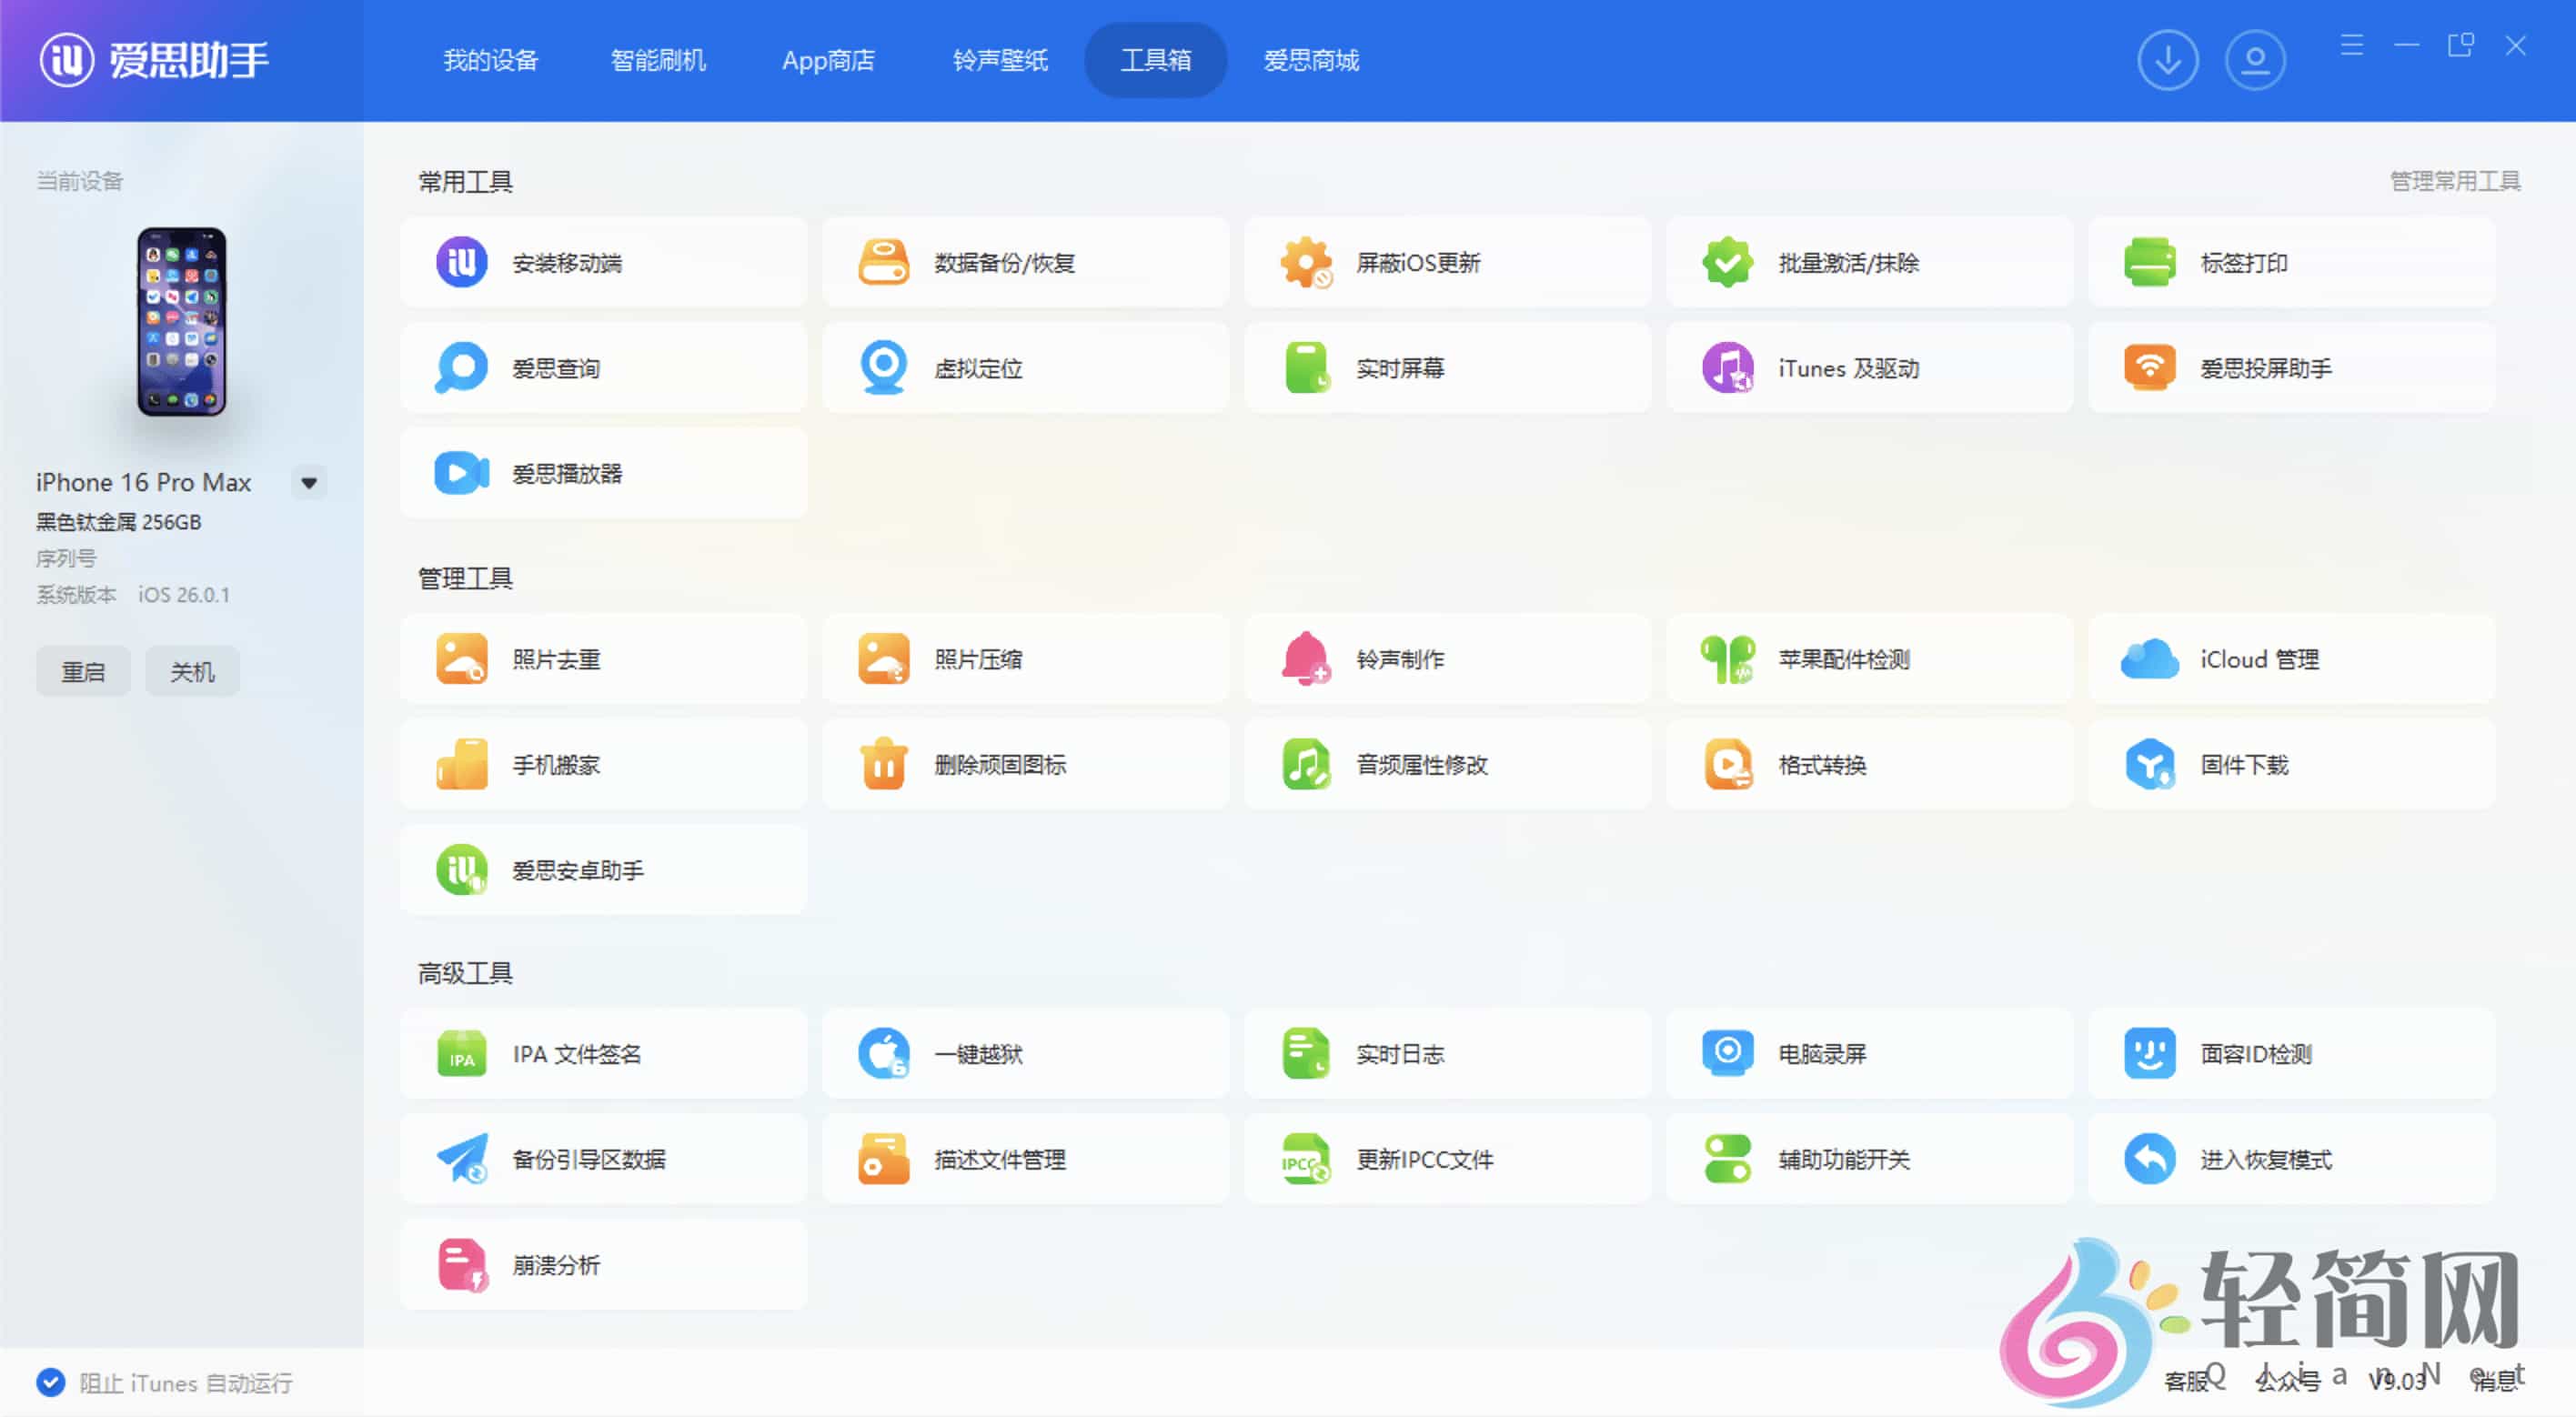The width and height of the screenshot is (2576, 1417).
Task: Click the 重启 restart button
Action: click(83, 671)
